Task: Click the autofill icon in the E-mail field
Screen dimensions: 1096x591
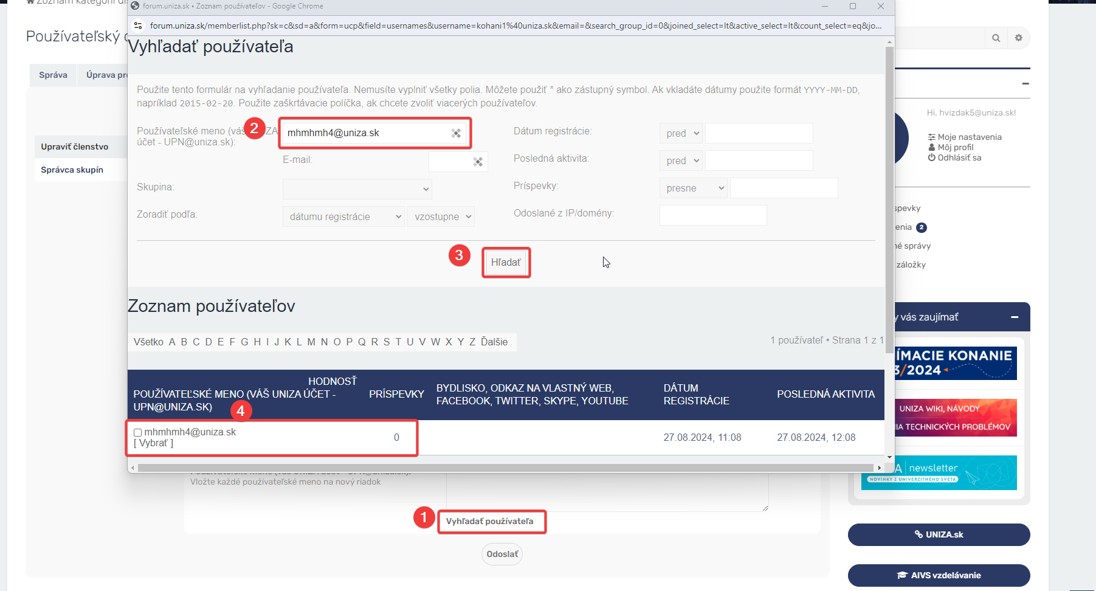Action: tap(478, 162)
